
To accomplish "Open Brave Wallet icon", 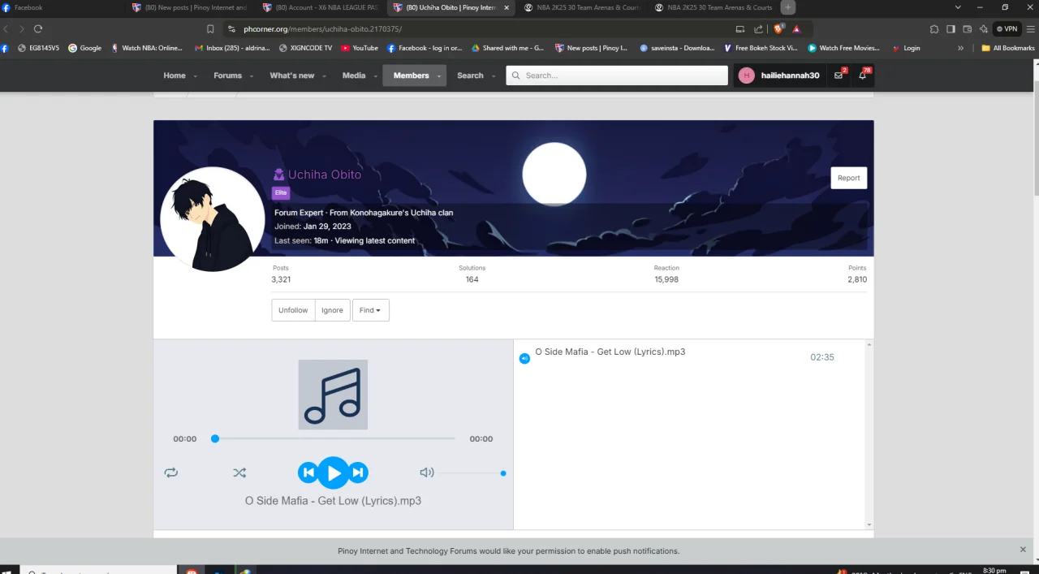I will 967,28.
